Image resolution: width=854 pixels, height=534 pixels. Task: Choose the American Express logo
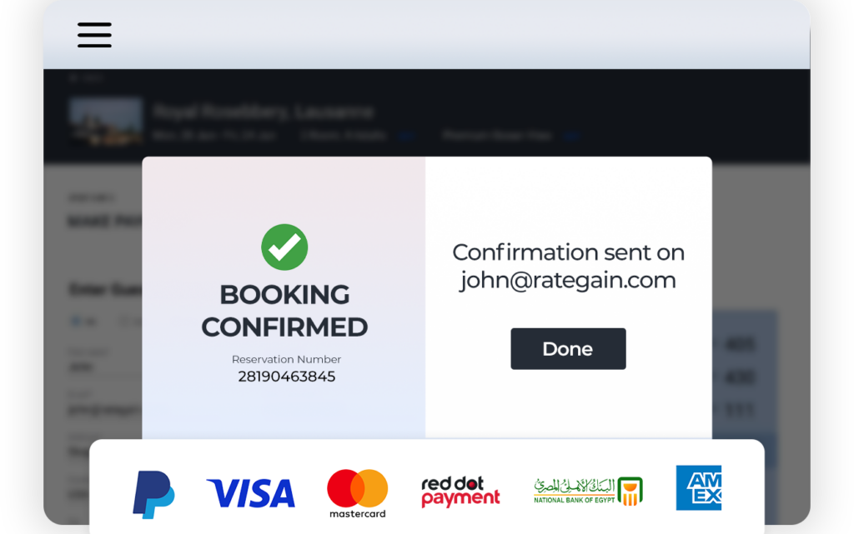698,488
